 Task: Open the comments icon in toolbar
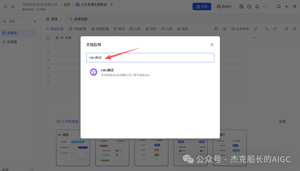click(x=295, y=29)
